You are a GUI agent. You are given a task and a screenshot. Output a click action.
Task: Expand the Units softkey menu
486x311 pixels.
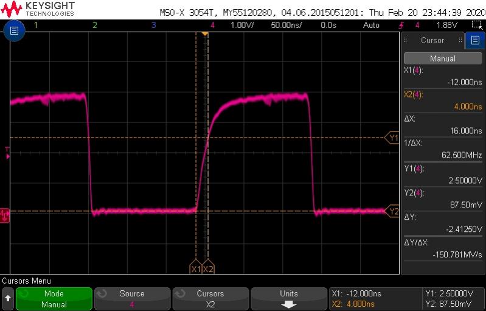point(288,299)
